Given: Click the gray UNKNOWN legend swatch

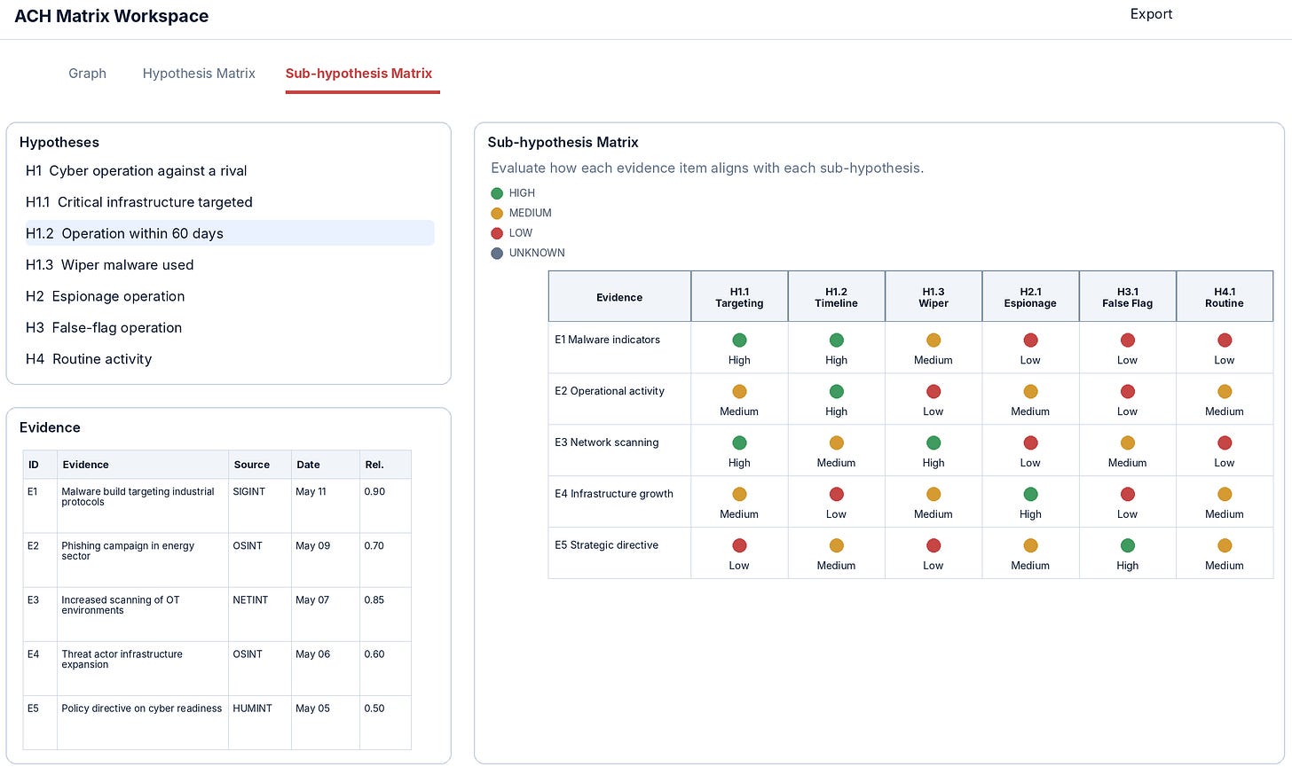Looking at the screenshot, I should pos(497,254).
